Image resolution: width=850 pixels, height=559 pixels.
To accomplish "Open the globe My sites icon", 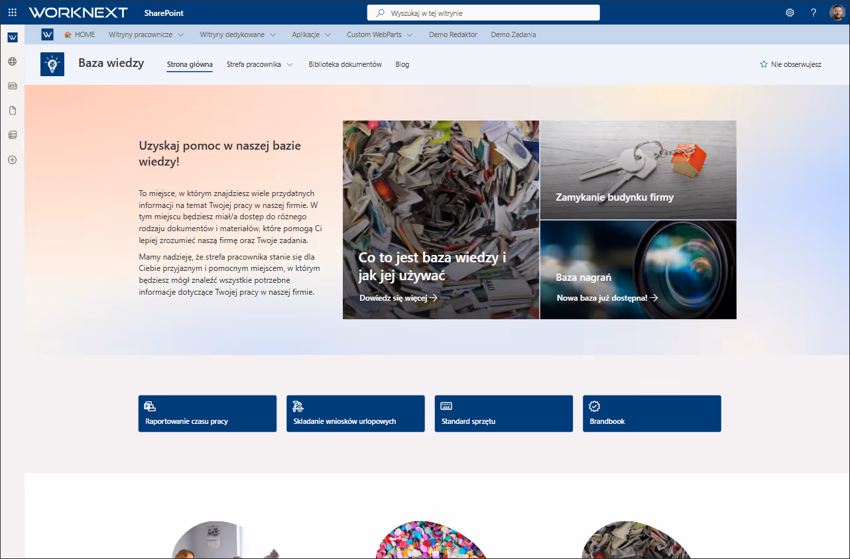I will point(12,62).
